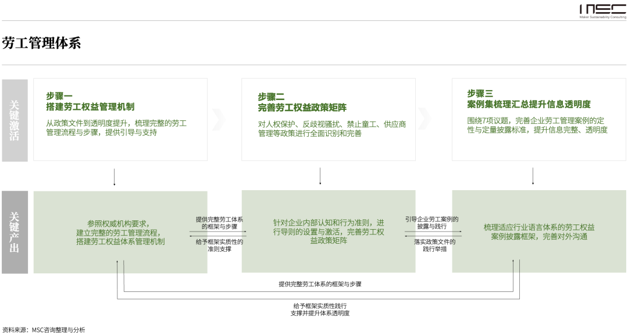Viewport: 628px width, 335px height.
Task: Select the heading 步骤二
Action: point(271,97)
